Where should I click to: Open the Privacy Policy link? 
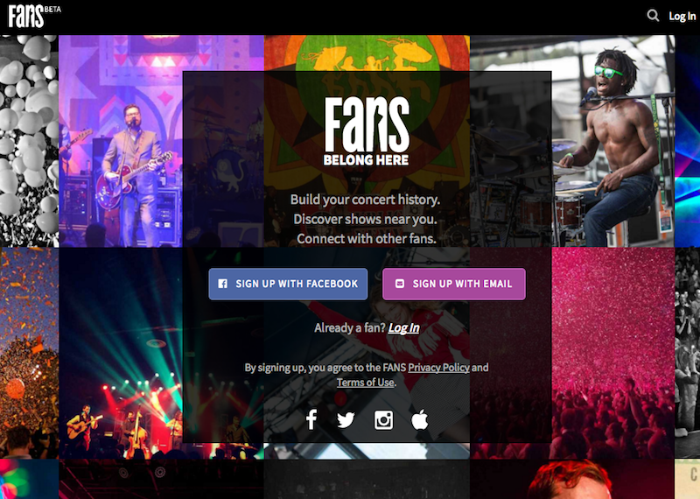point(439,368)
